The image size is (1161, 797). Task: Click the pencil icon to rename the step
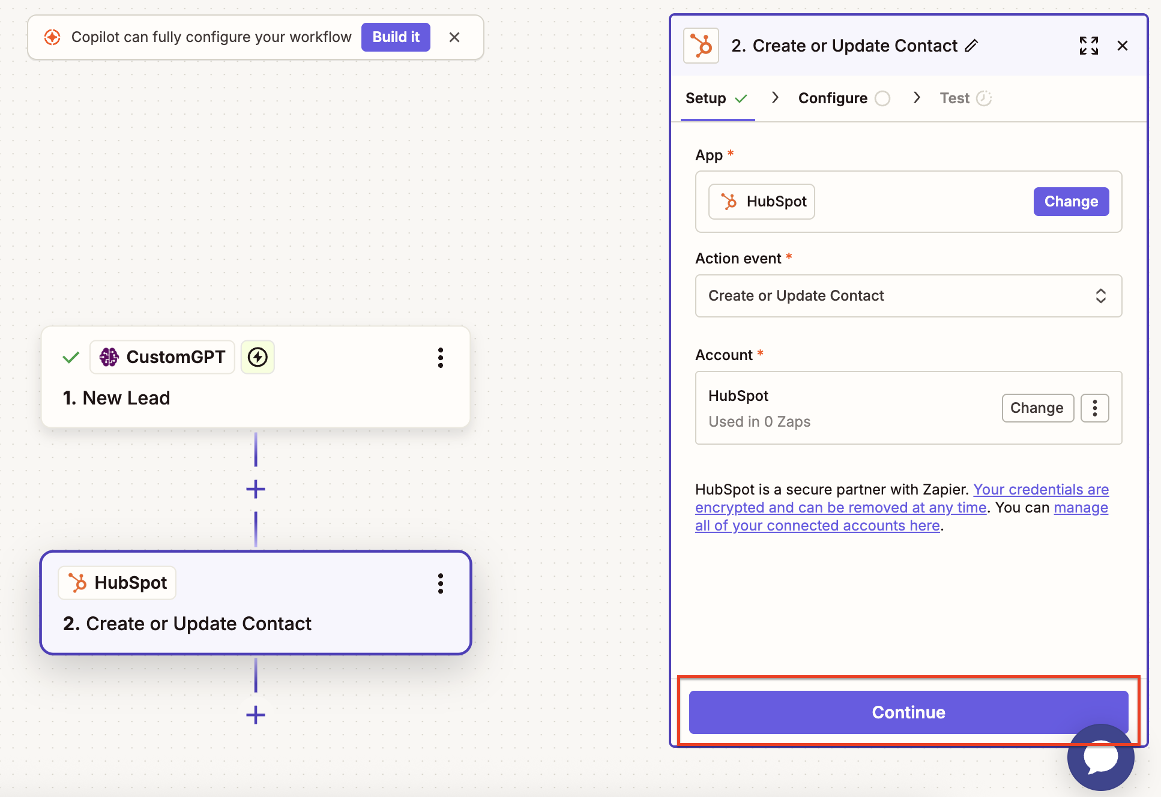click(x=971, y=46)
